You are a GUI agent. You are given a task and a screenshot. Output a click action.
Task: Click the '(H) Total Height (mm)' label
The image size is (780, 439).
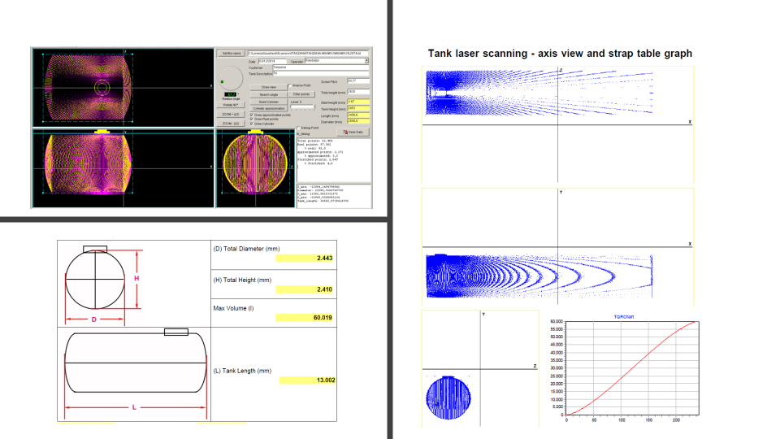(x=242, y=280)
